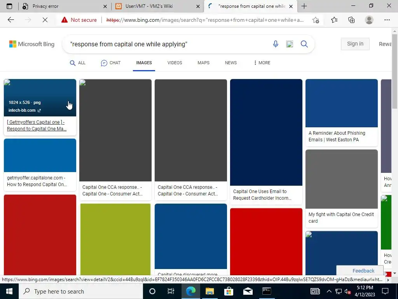Open the volume control in tray
The image size is (398, 299).
tap(347, 291)
